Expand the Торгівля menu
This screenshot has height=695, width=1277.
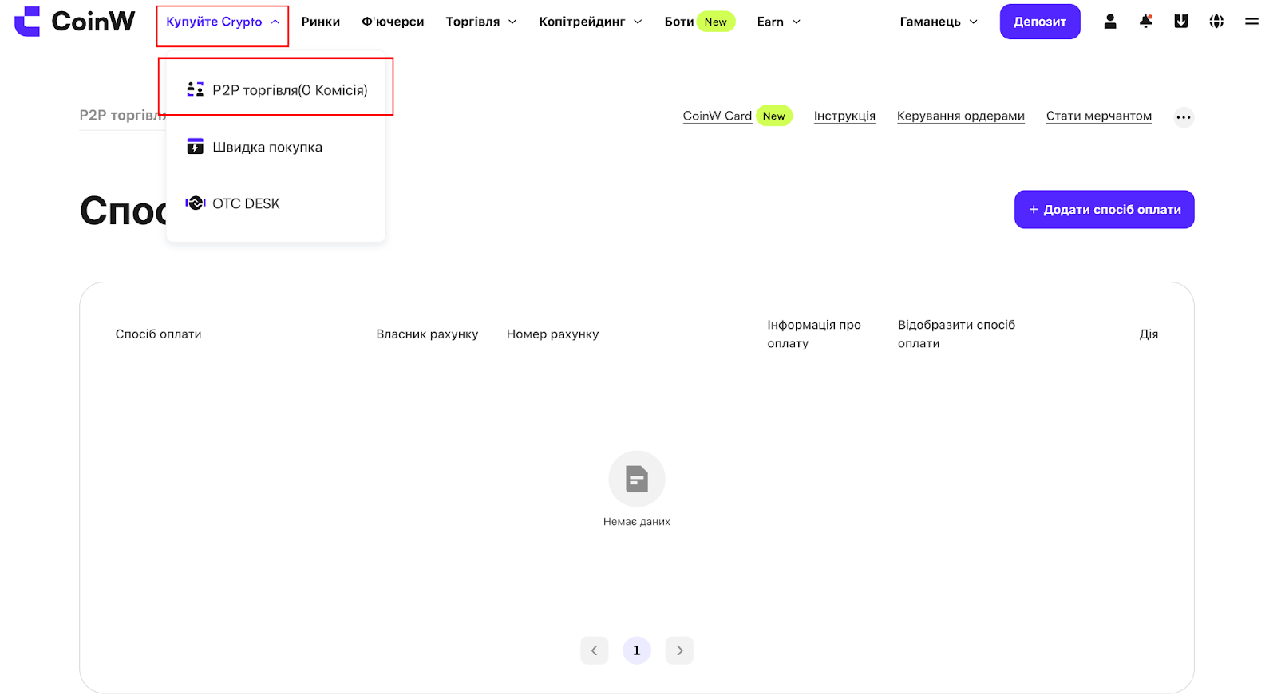480,22
